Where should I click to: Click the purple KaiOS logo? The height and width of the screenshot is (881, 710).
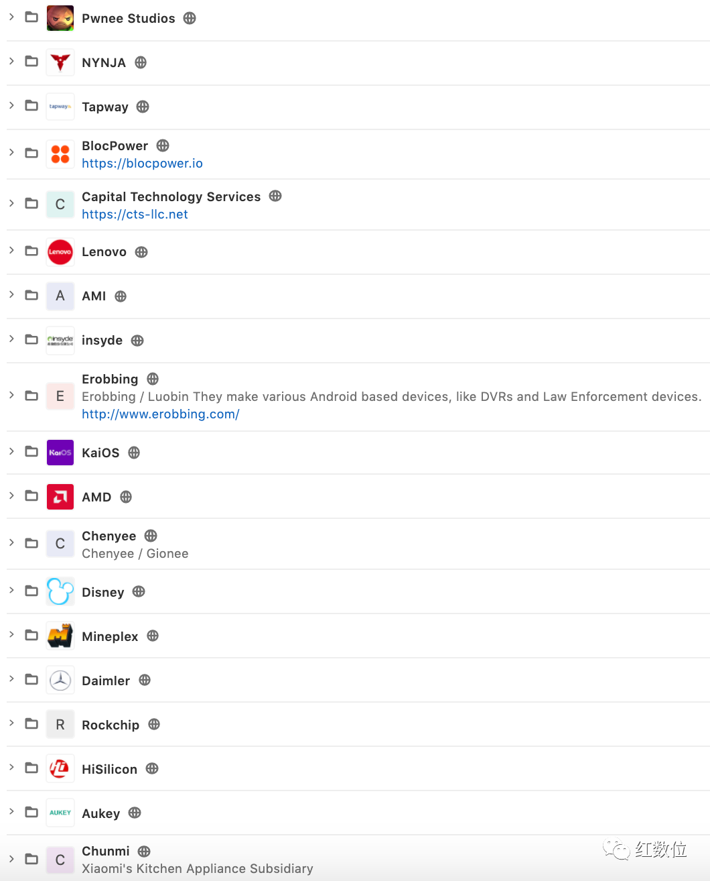[60, 453]
